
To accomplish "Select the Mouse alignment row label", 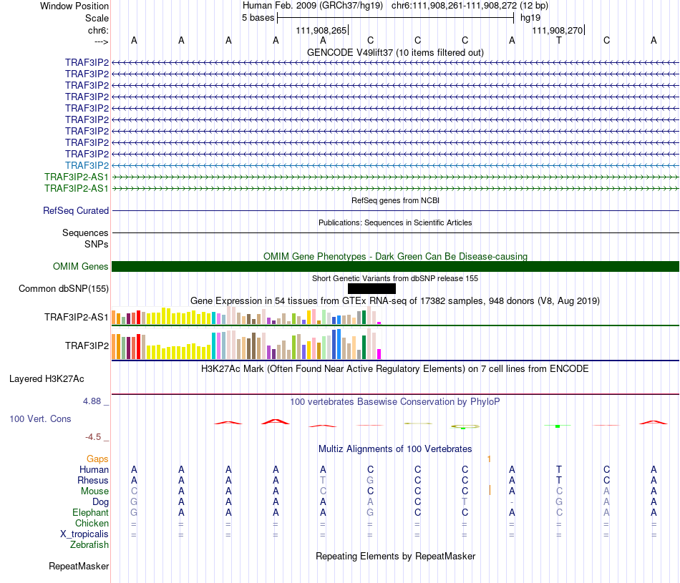I will point(94,491).
